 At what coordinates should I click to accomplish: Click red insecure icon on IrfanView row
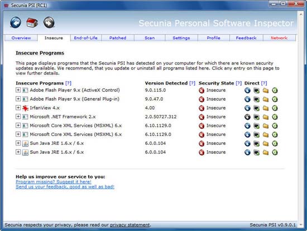tap(202, 108)
